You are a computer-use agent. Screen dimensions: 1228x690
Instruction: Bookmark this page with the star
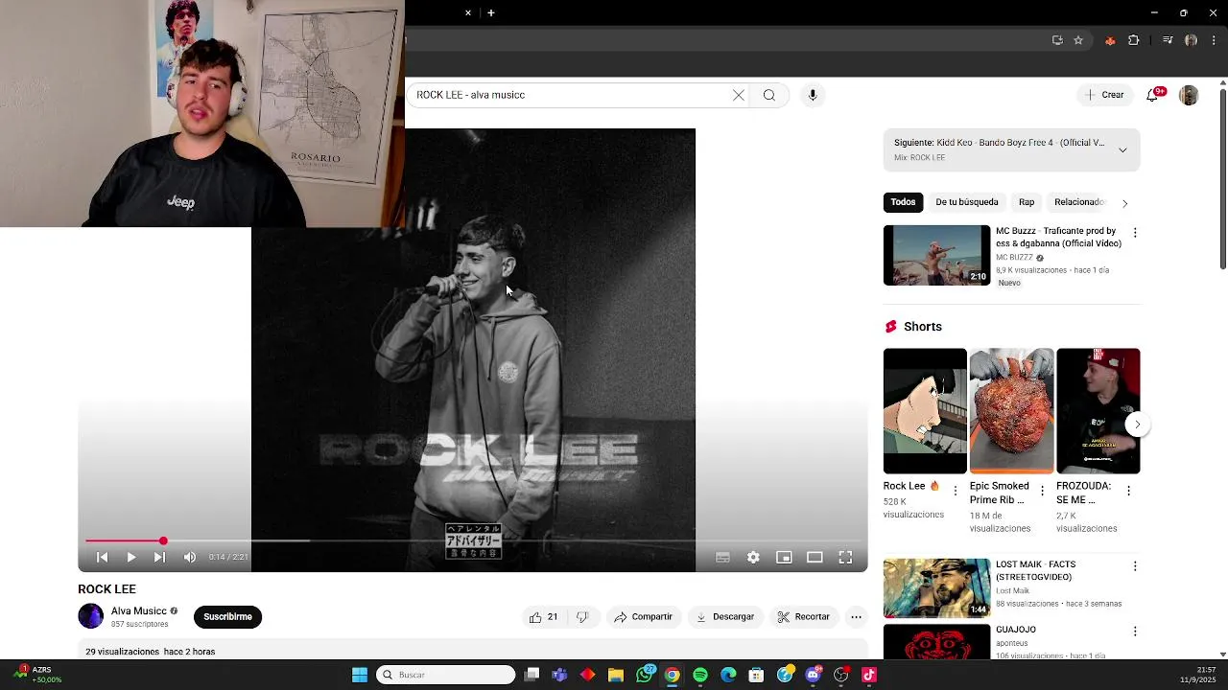1078,40
